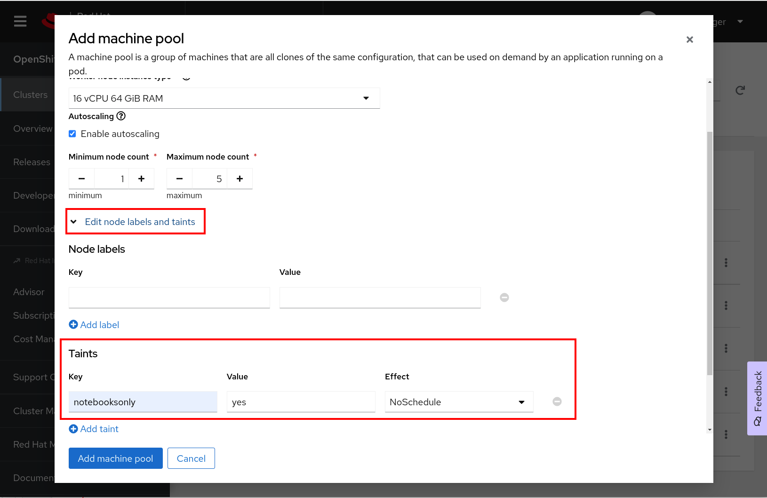
Task: Click the Add taint link
Action: (94, 429)
